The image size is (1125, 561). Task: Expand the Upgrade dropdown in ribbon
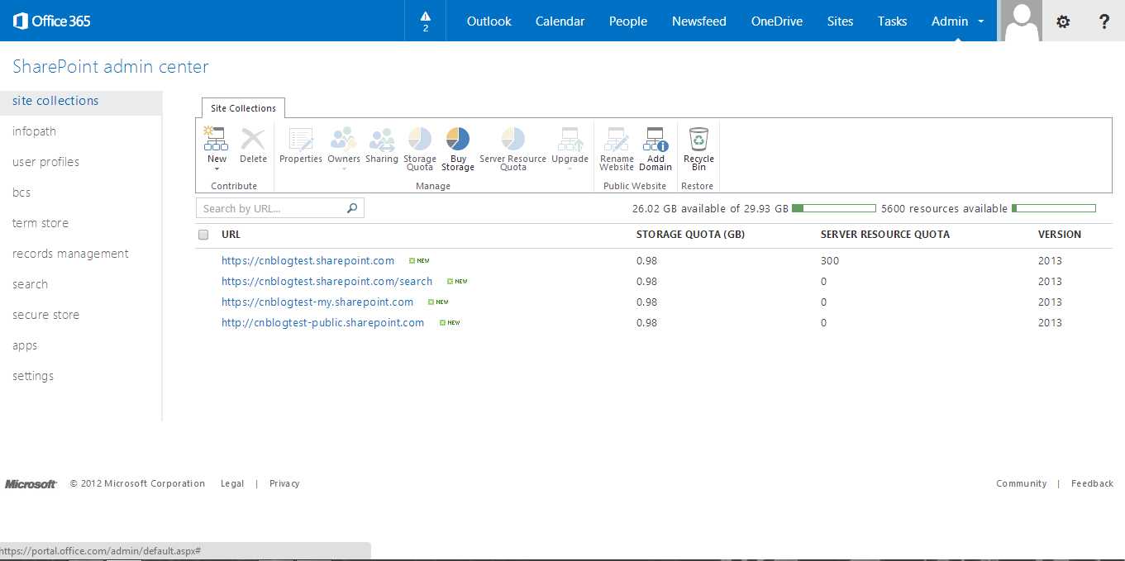pos(570,169)
